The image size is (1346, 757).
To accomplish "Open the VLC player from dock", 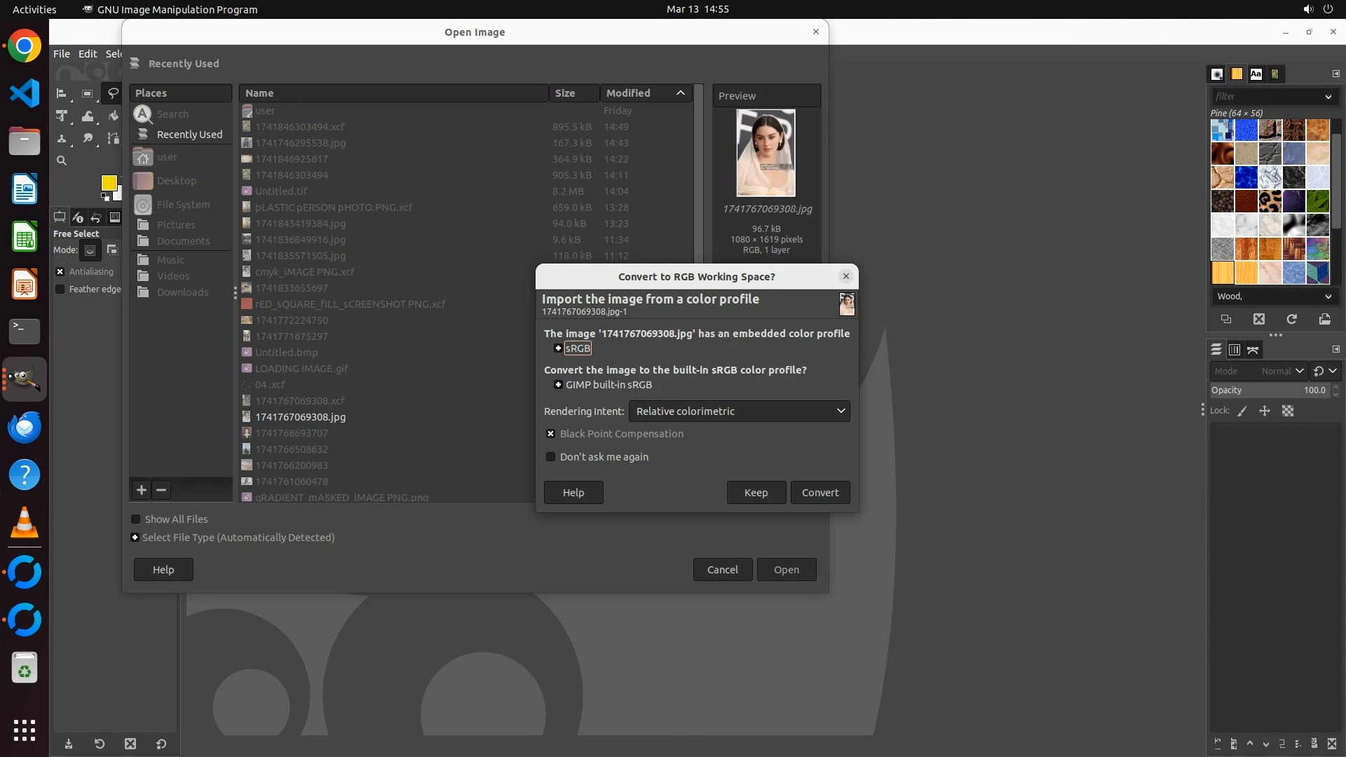I will [25, 523].
